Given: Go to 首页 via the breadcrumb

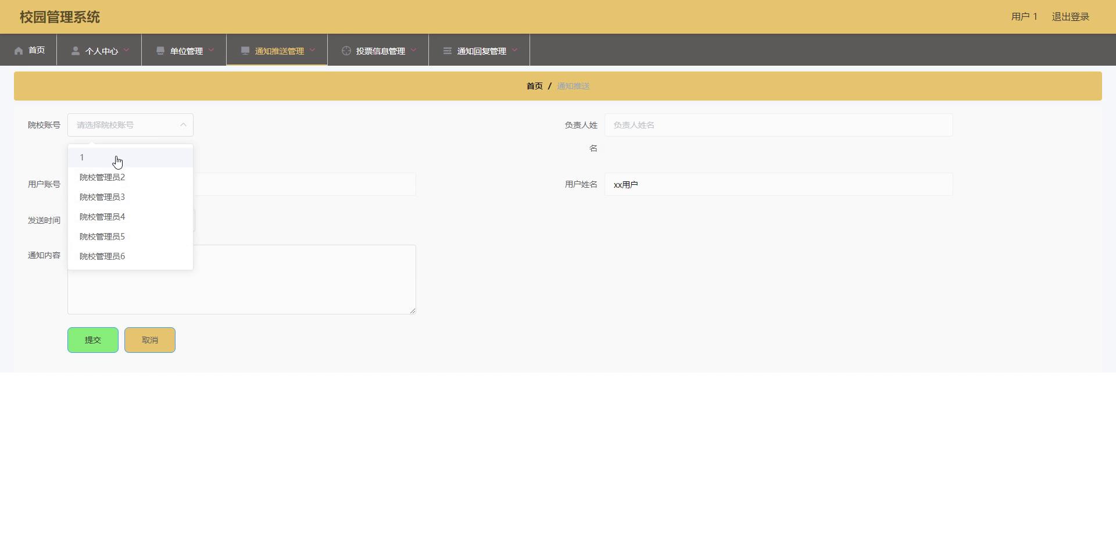Looking at the screenshot, I should [534, 86].
